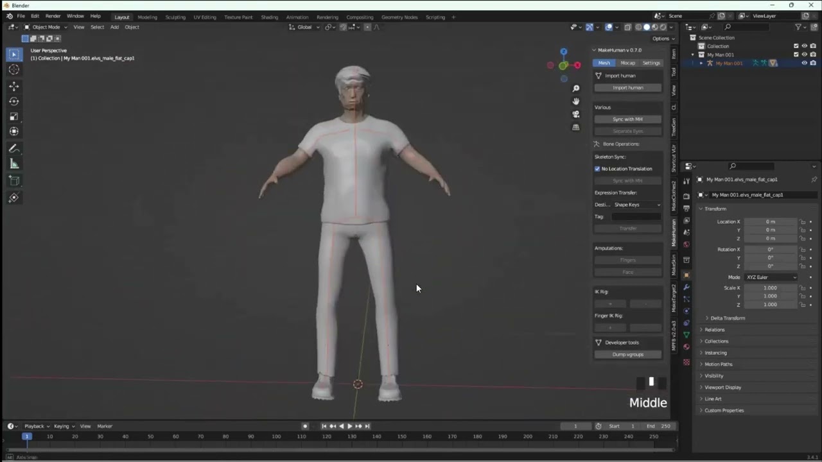
Task: Toggle camera view with the camera icon
Action: (x=576, y=114)
